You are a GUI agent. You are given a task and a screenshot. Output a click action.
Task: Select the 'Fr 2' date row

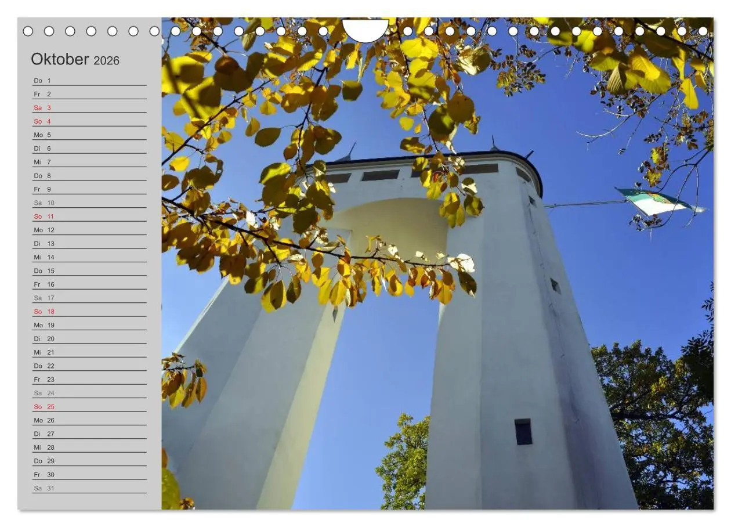(89, 94)
